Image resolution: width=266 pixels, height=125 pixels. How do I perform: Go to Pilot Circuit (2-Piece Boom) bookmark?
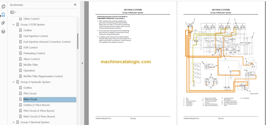(x=39, y=111)
